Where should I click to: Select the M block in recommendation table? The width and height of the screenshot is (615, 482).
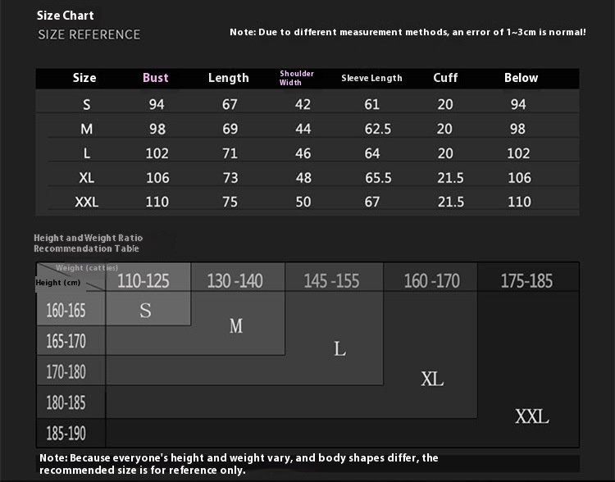click(236, 326)
